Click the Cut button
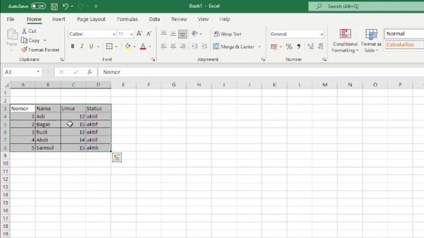 29,31
